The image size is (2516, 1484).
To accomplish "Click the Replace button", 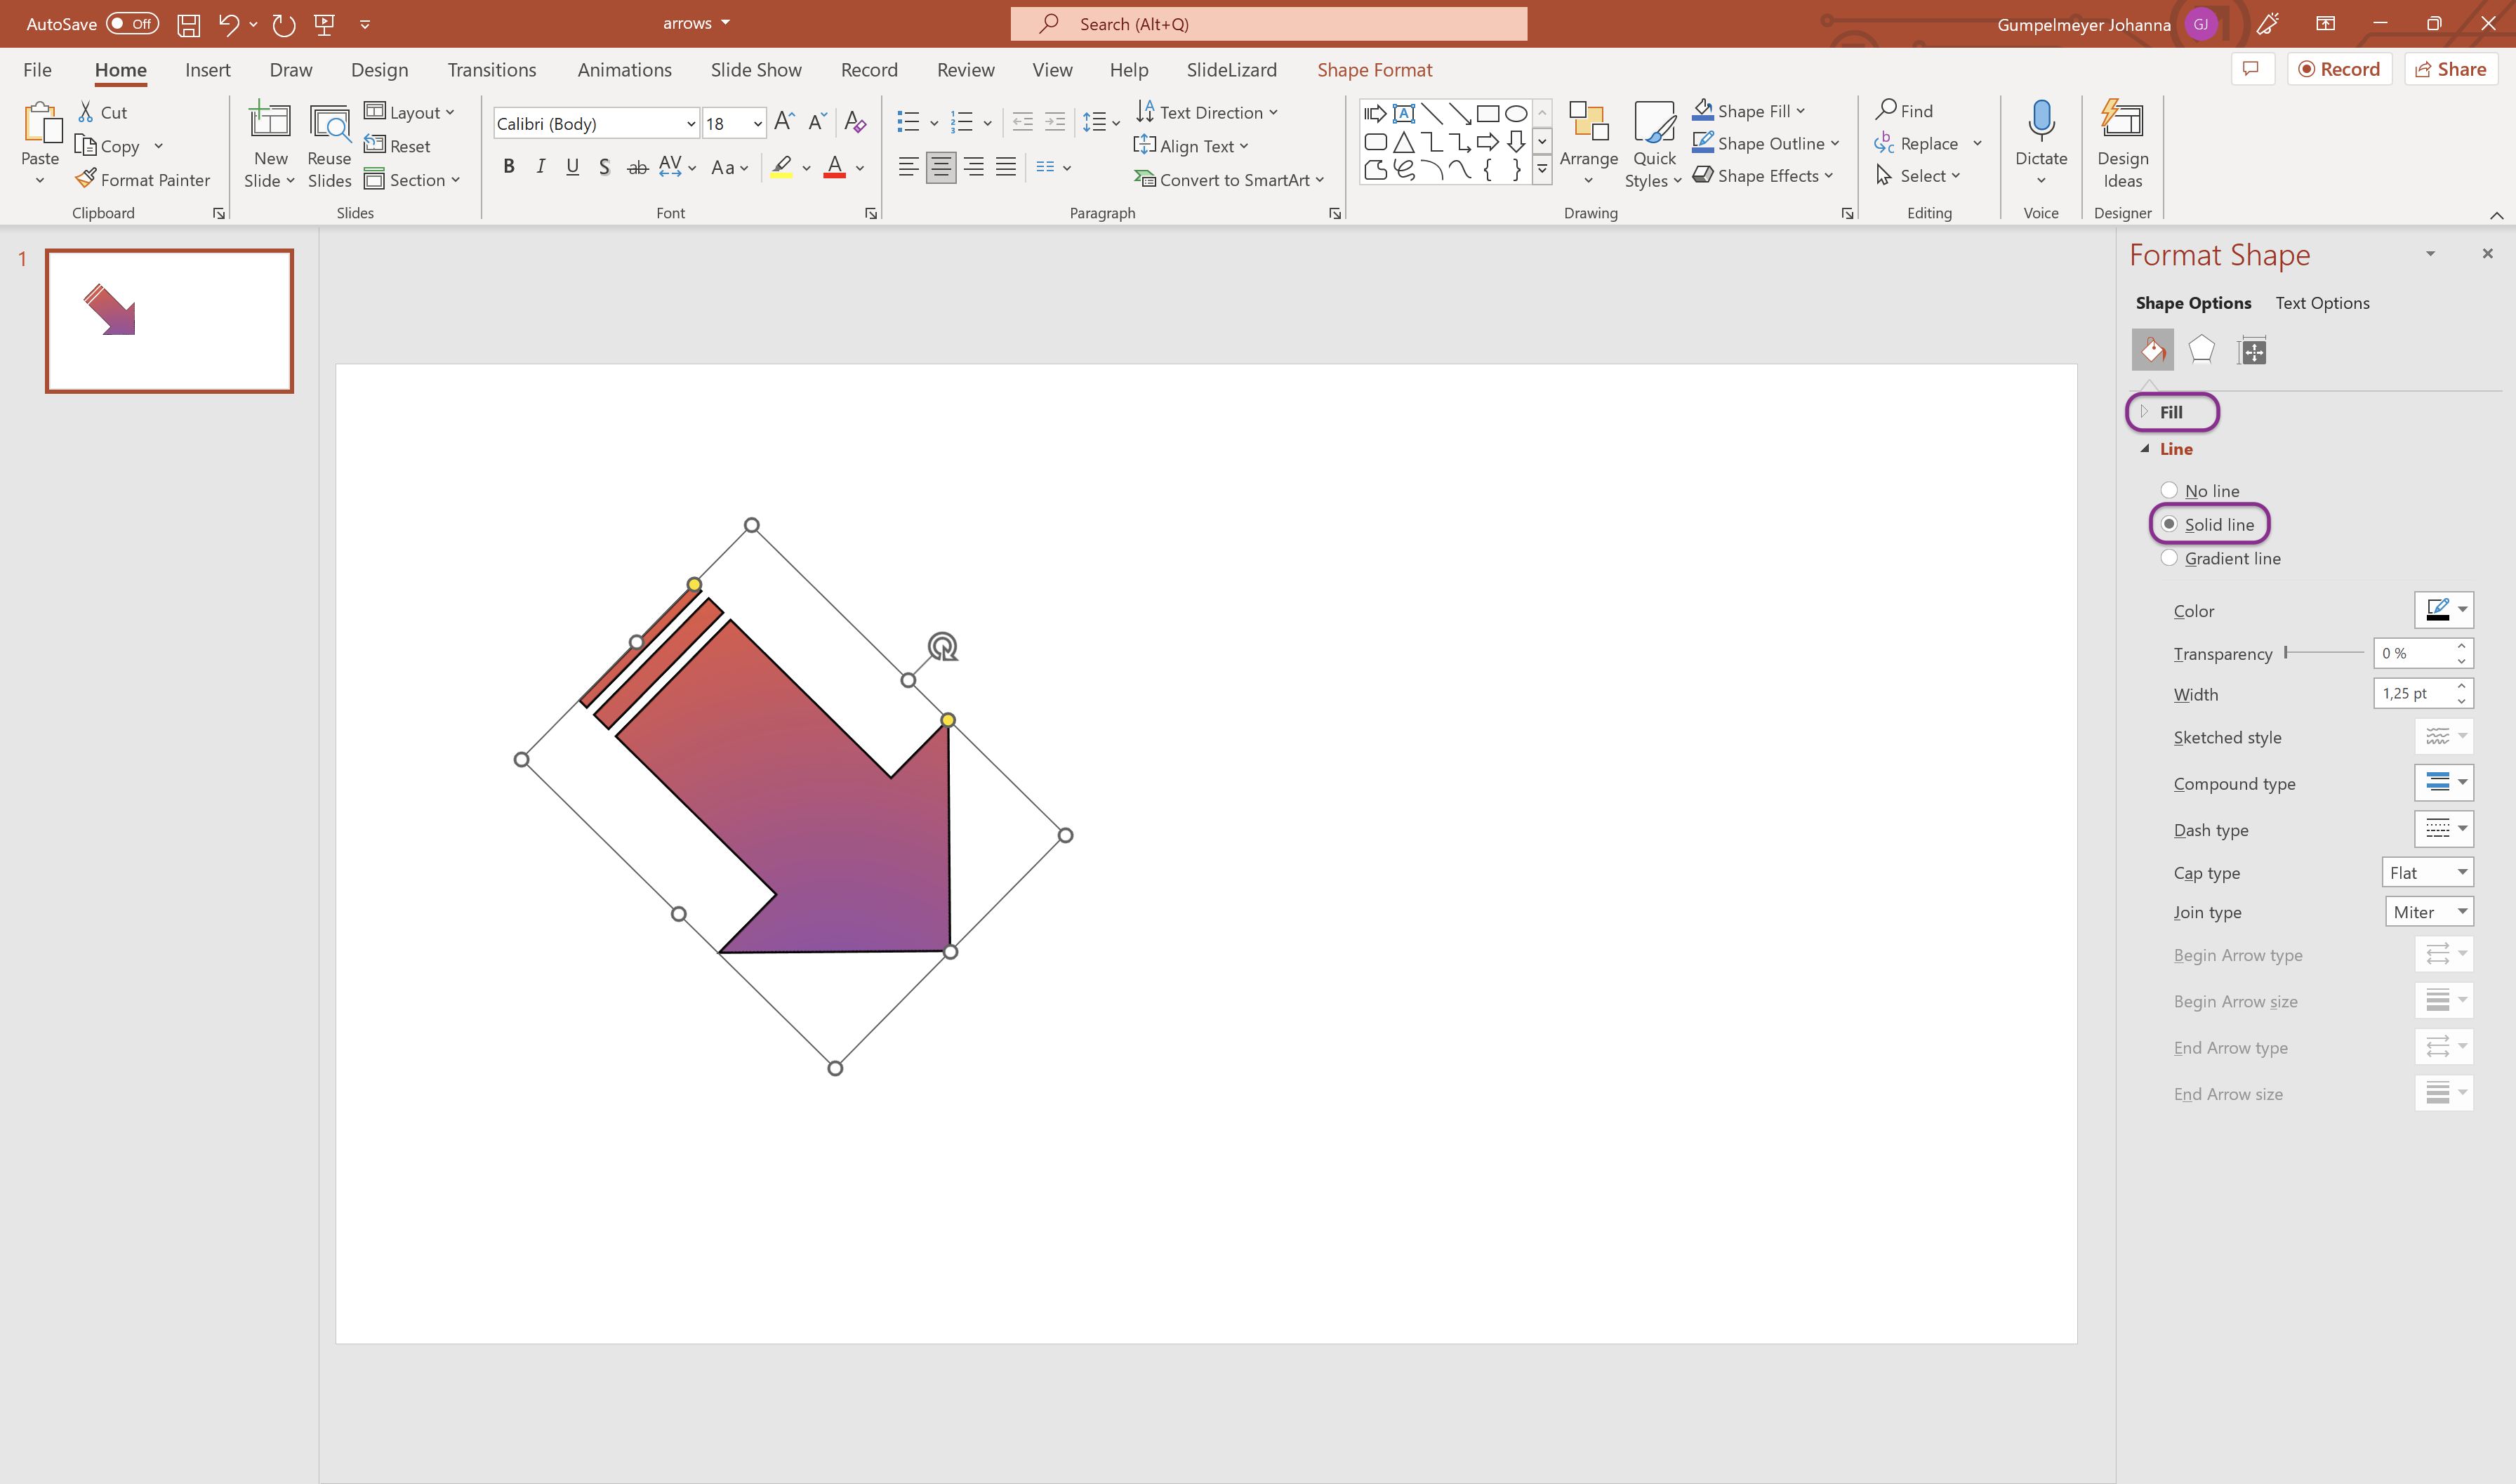I will (1926, 143).
